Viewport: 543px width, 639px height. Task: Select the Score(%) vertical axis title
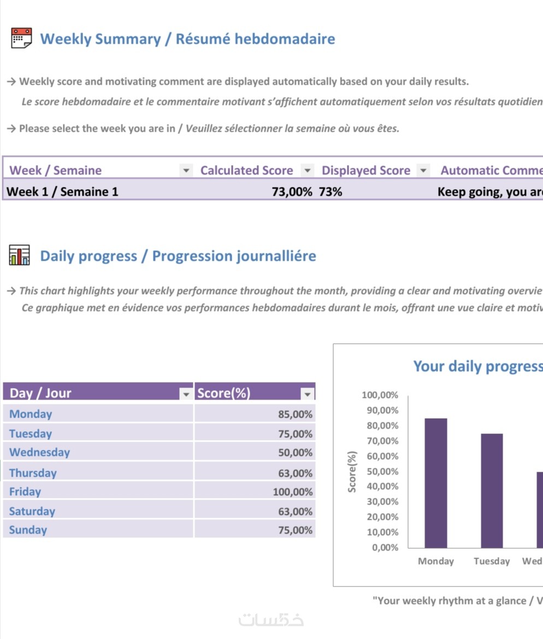(352, 471)
